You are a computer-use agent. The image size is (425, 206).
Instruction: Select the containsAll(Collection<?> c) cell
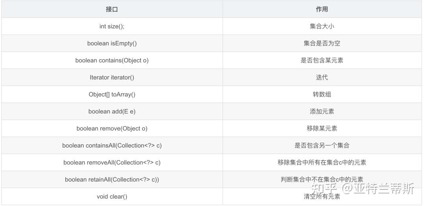[x=112, y=145]
